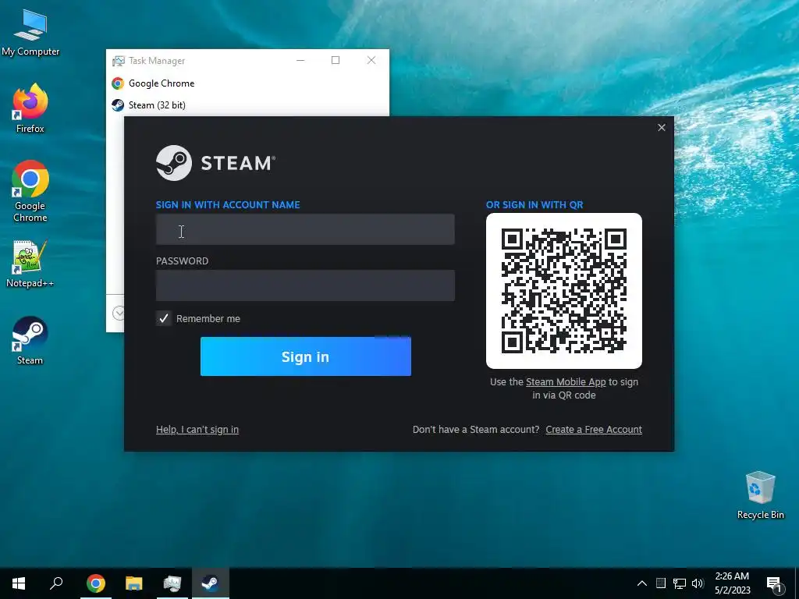Open the Steam Mobile App link
The image size is (799, 599).
click(566, 382)
